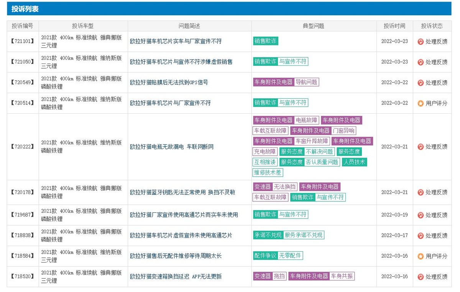Click 用户评分 status text for complaint 718584
Image resolution: width=460 pixels, height=292 pixels.
436,256
